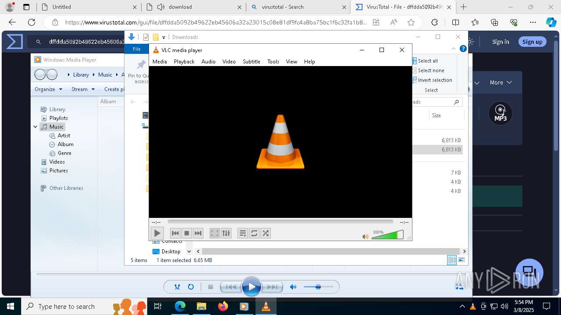Open the VLC Playback menu
The width and height of the screenshot is (561, 315).
click(x=184, y=62)
